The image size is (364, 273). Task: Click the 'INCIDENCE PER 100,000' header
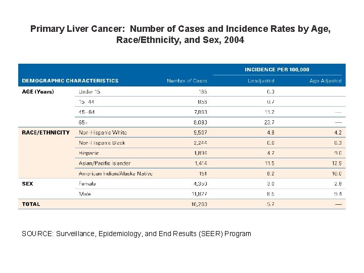277,69
